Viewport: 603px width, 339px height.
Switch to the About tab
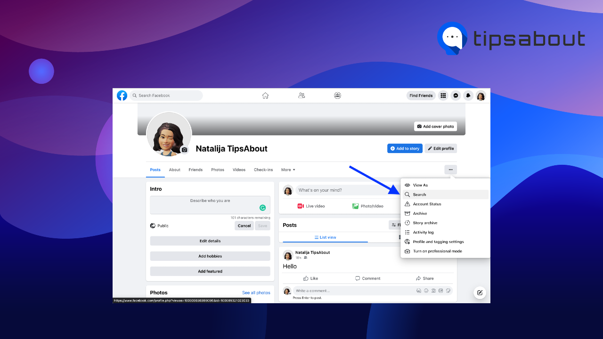(x=175, y=170)
